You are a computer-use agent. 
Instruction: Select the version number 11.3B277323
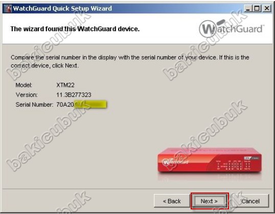pos(74,95)
